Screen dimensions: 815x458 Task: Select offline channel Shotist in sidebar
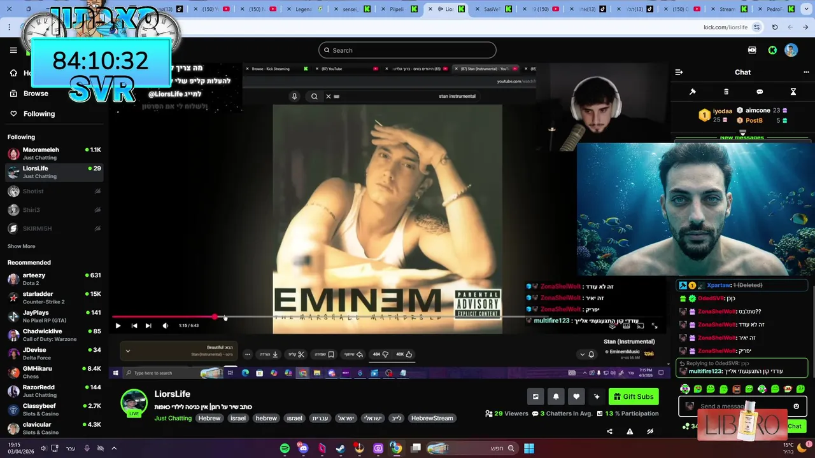click(54, 191)
